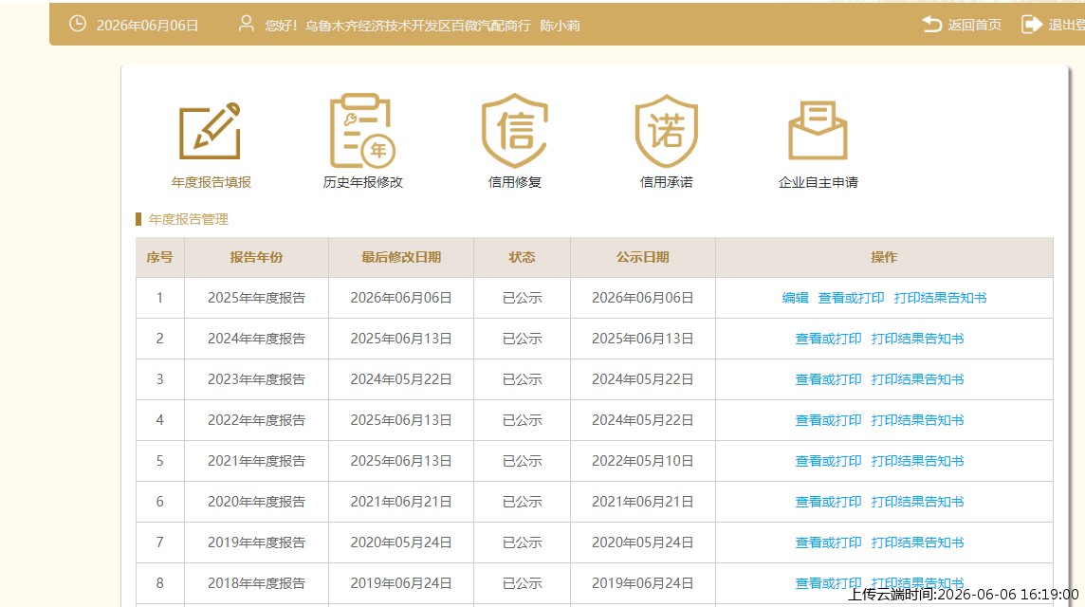Image resolution: width=1085 pixels, height=607 pixels.
Task: Click the 操作 column header
Action: (884, 257)
